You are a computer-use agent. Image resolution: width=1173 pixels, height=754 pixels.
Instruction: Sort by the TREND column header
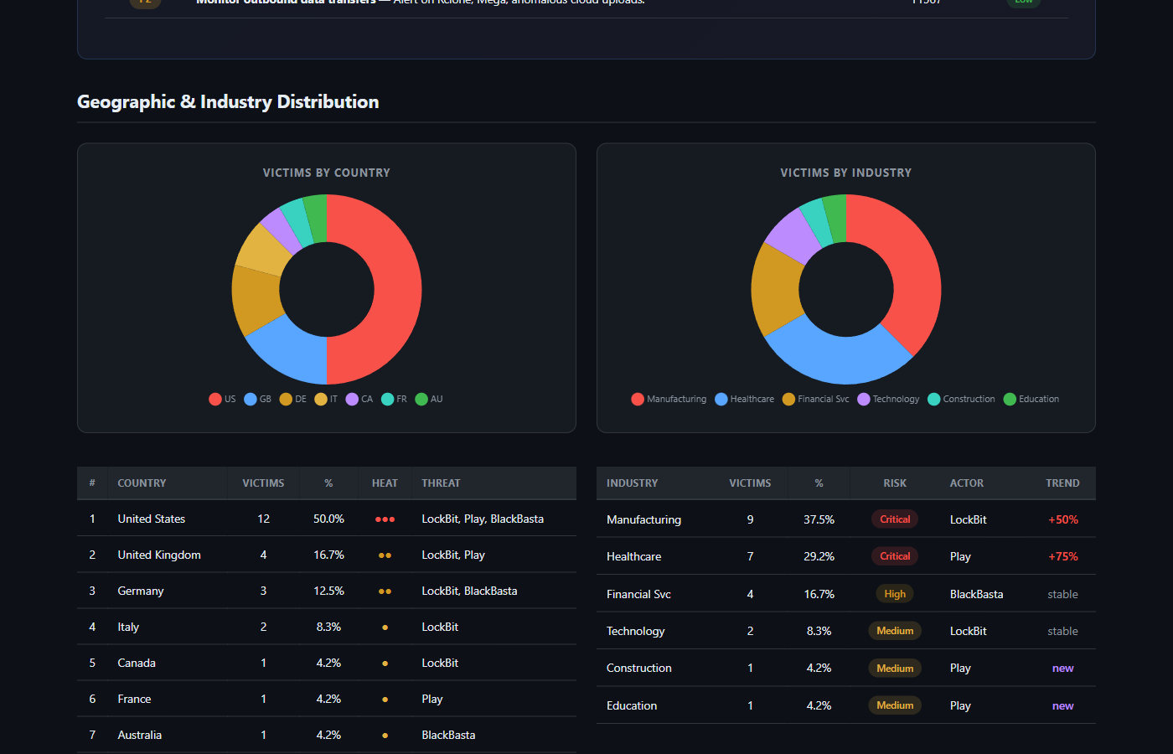tap(1062, 483)
